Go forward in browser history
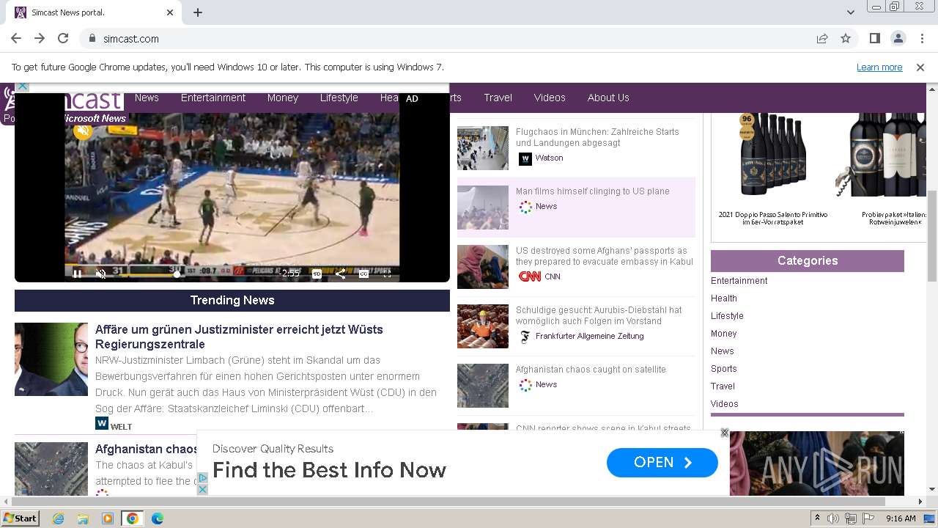Screen dimensions: 938x528 (x=40, y=38)
